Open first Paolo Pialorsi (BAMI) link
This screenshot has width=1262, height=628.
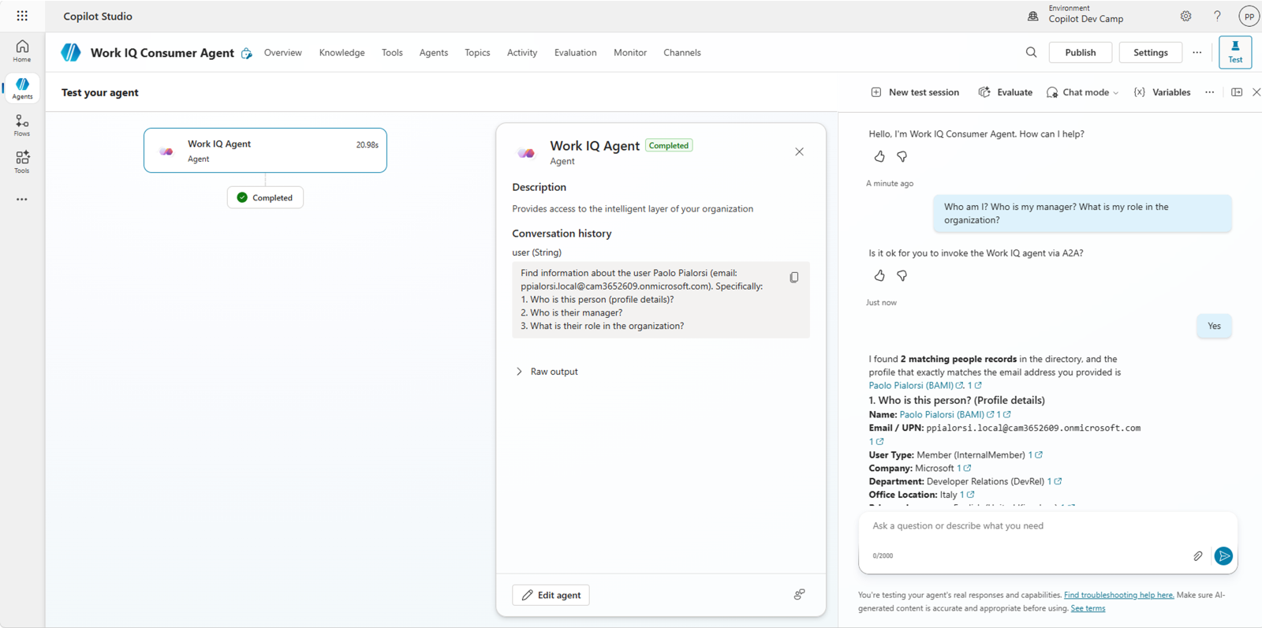point(916,386)
